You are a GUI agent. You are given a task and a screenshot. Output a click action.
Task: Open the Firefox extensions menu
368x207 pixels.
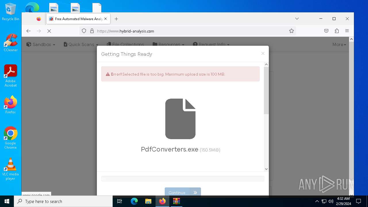point(337,31)
